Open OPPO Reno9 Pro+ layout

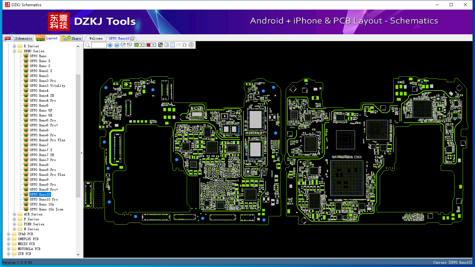(44, 189)
